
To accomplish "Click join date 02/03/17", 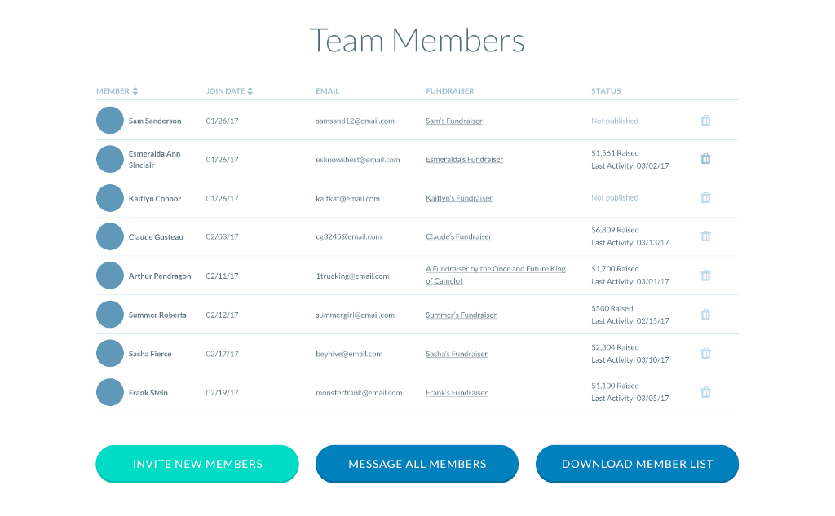I will (222, 236).
